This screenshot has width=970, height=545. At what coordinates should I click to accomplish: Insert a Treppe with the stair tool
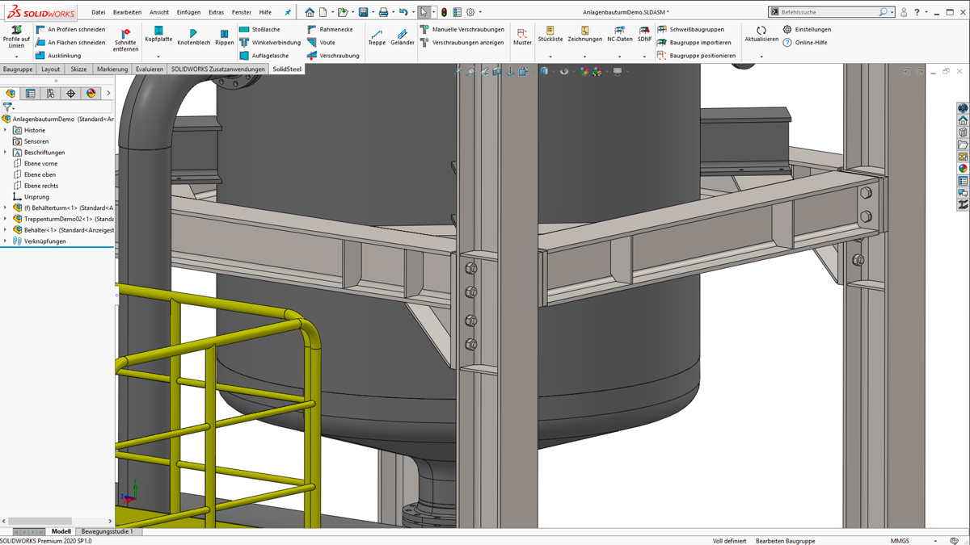click(377, 33)
